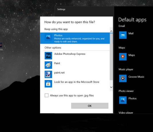Click the Keep using this app header
Screen dimensions: 153x132
tap(56, 29)
